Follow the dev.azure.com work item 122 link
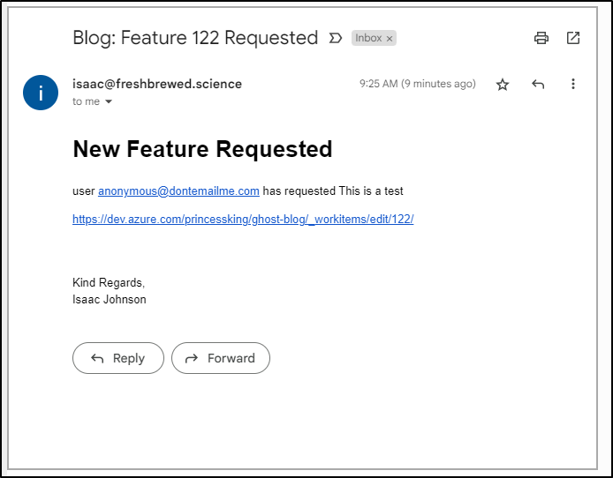This screenshot has width=613, height=478. (243, 220)
